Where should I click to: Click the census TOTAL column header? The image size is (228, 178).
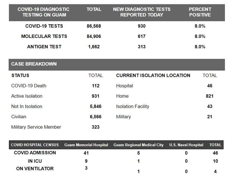pos(215,145)
